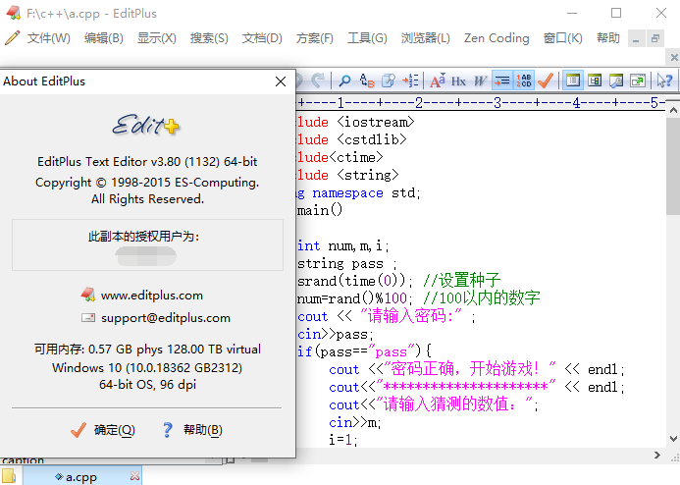Viewport: 680px width, 485px height.
Task: Toggle the line number display icon
Action: pos(524,81)
